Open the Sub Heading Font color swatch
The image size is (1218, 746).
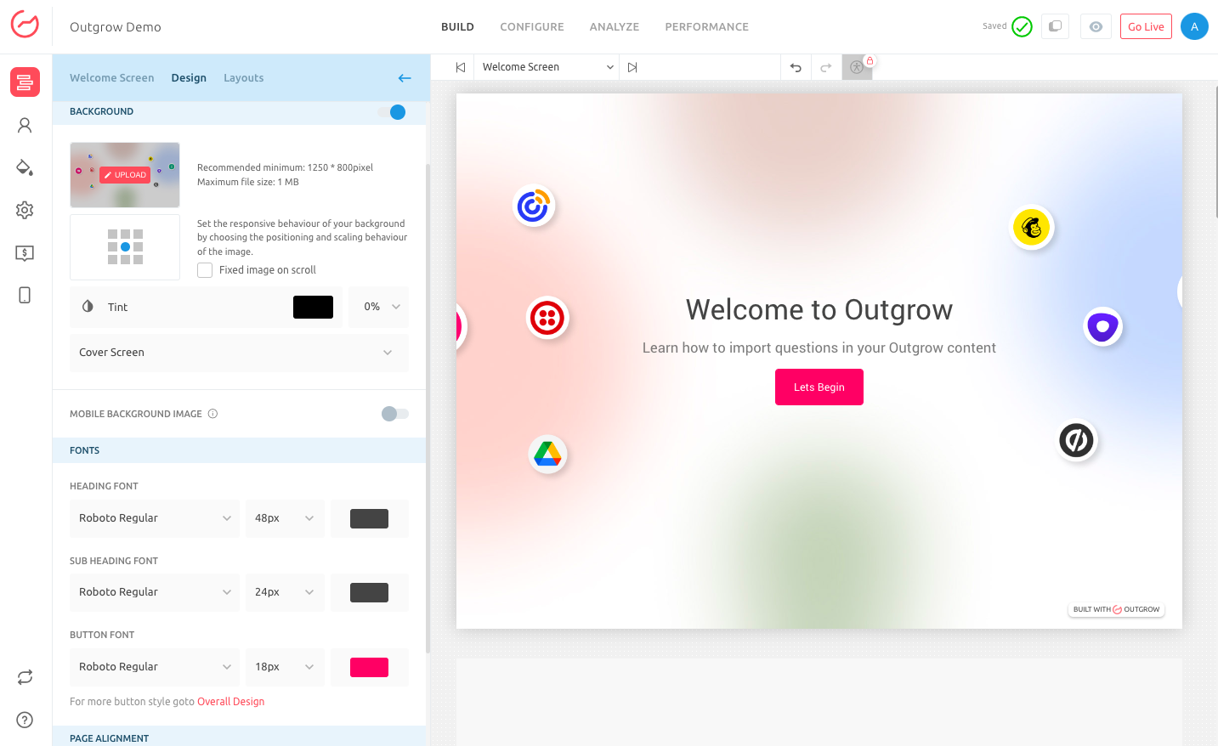click(x=370, y=592)
